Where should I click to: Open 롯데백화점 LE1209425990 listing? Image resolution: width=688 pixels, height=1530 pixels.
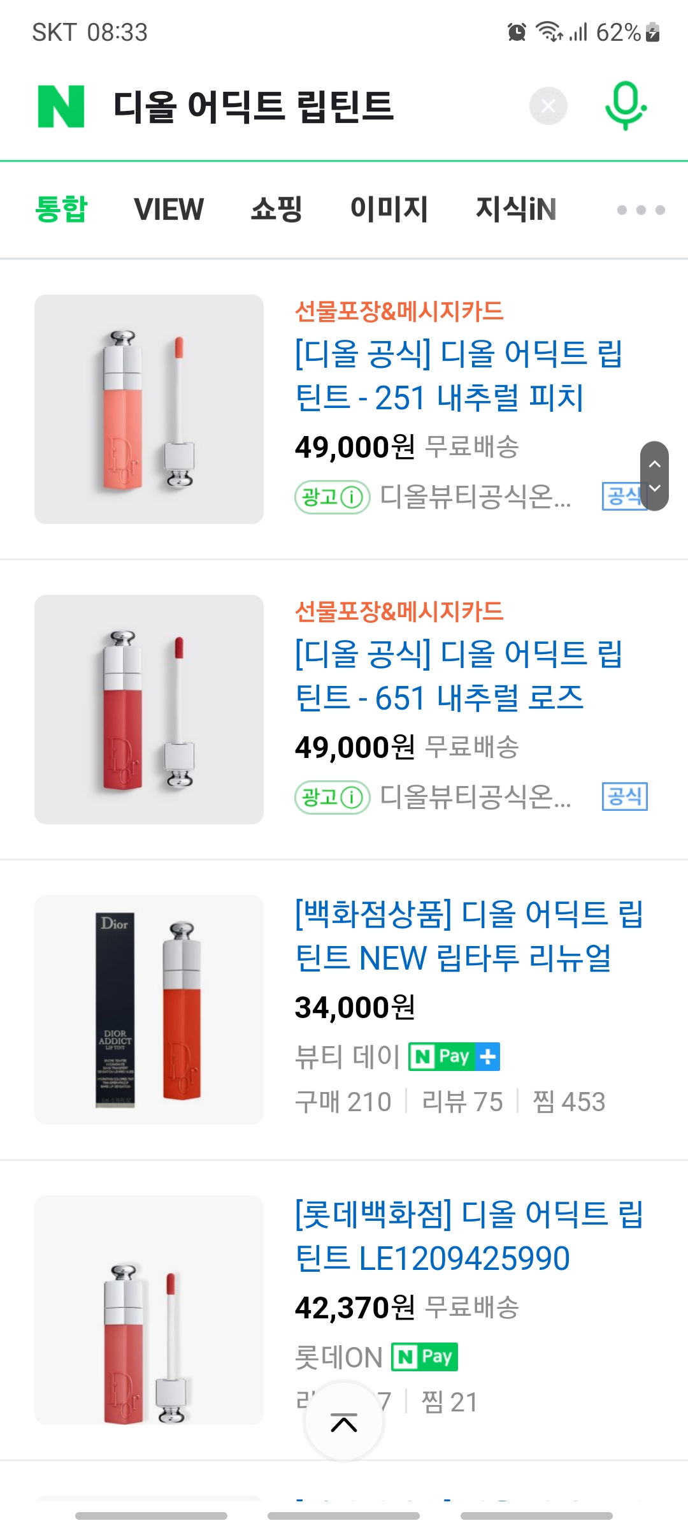pyautogui.click(x=468, y=1236)
